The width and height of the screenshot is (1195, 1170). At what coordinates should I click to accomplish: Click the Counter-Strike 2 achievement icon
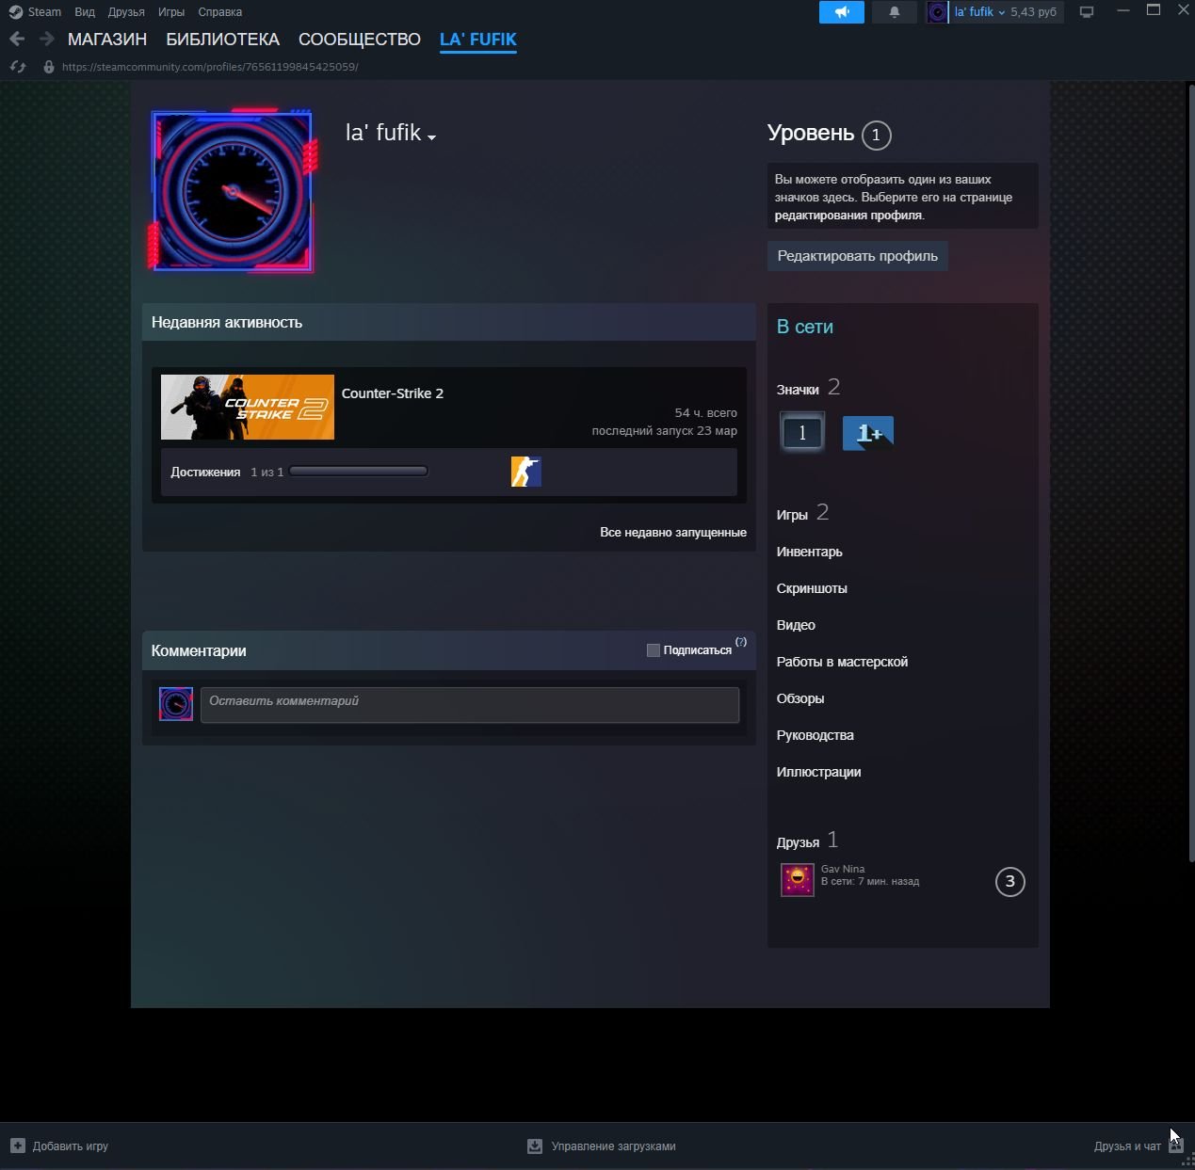[526, 472]
